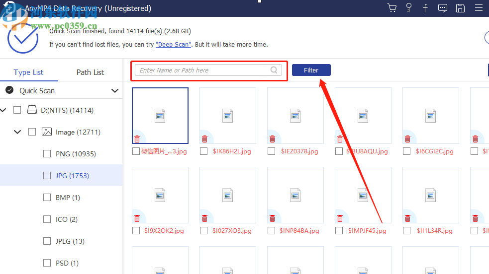The width and height of the screenshot is (489, 274).
Task: Click trash icon on $IEZ0378.jpg thumbnail
Action: point(272,139)
